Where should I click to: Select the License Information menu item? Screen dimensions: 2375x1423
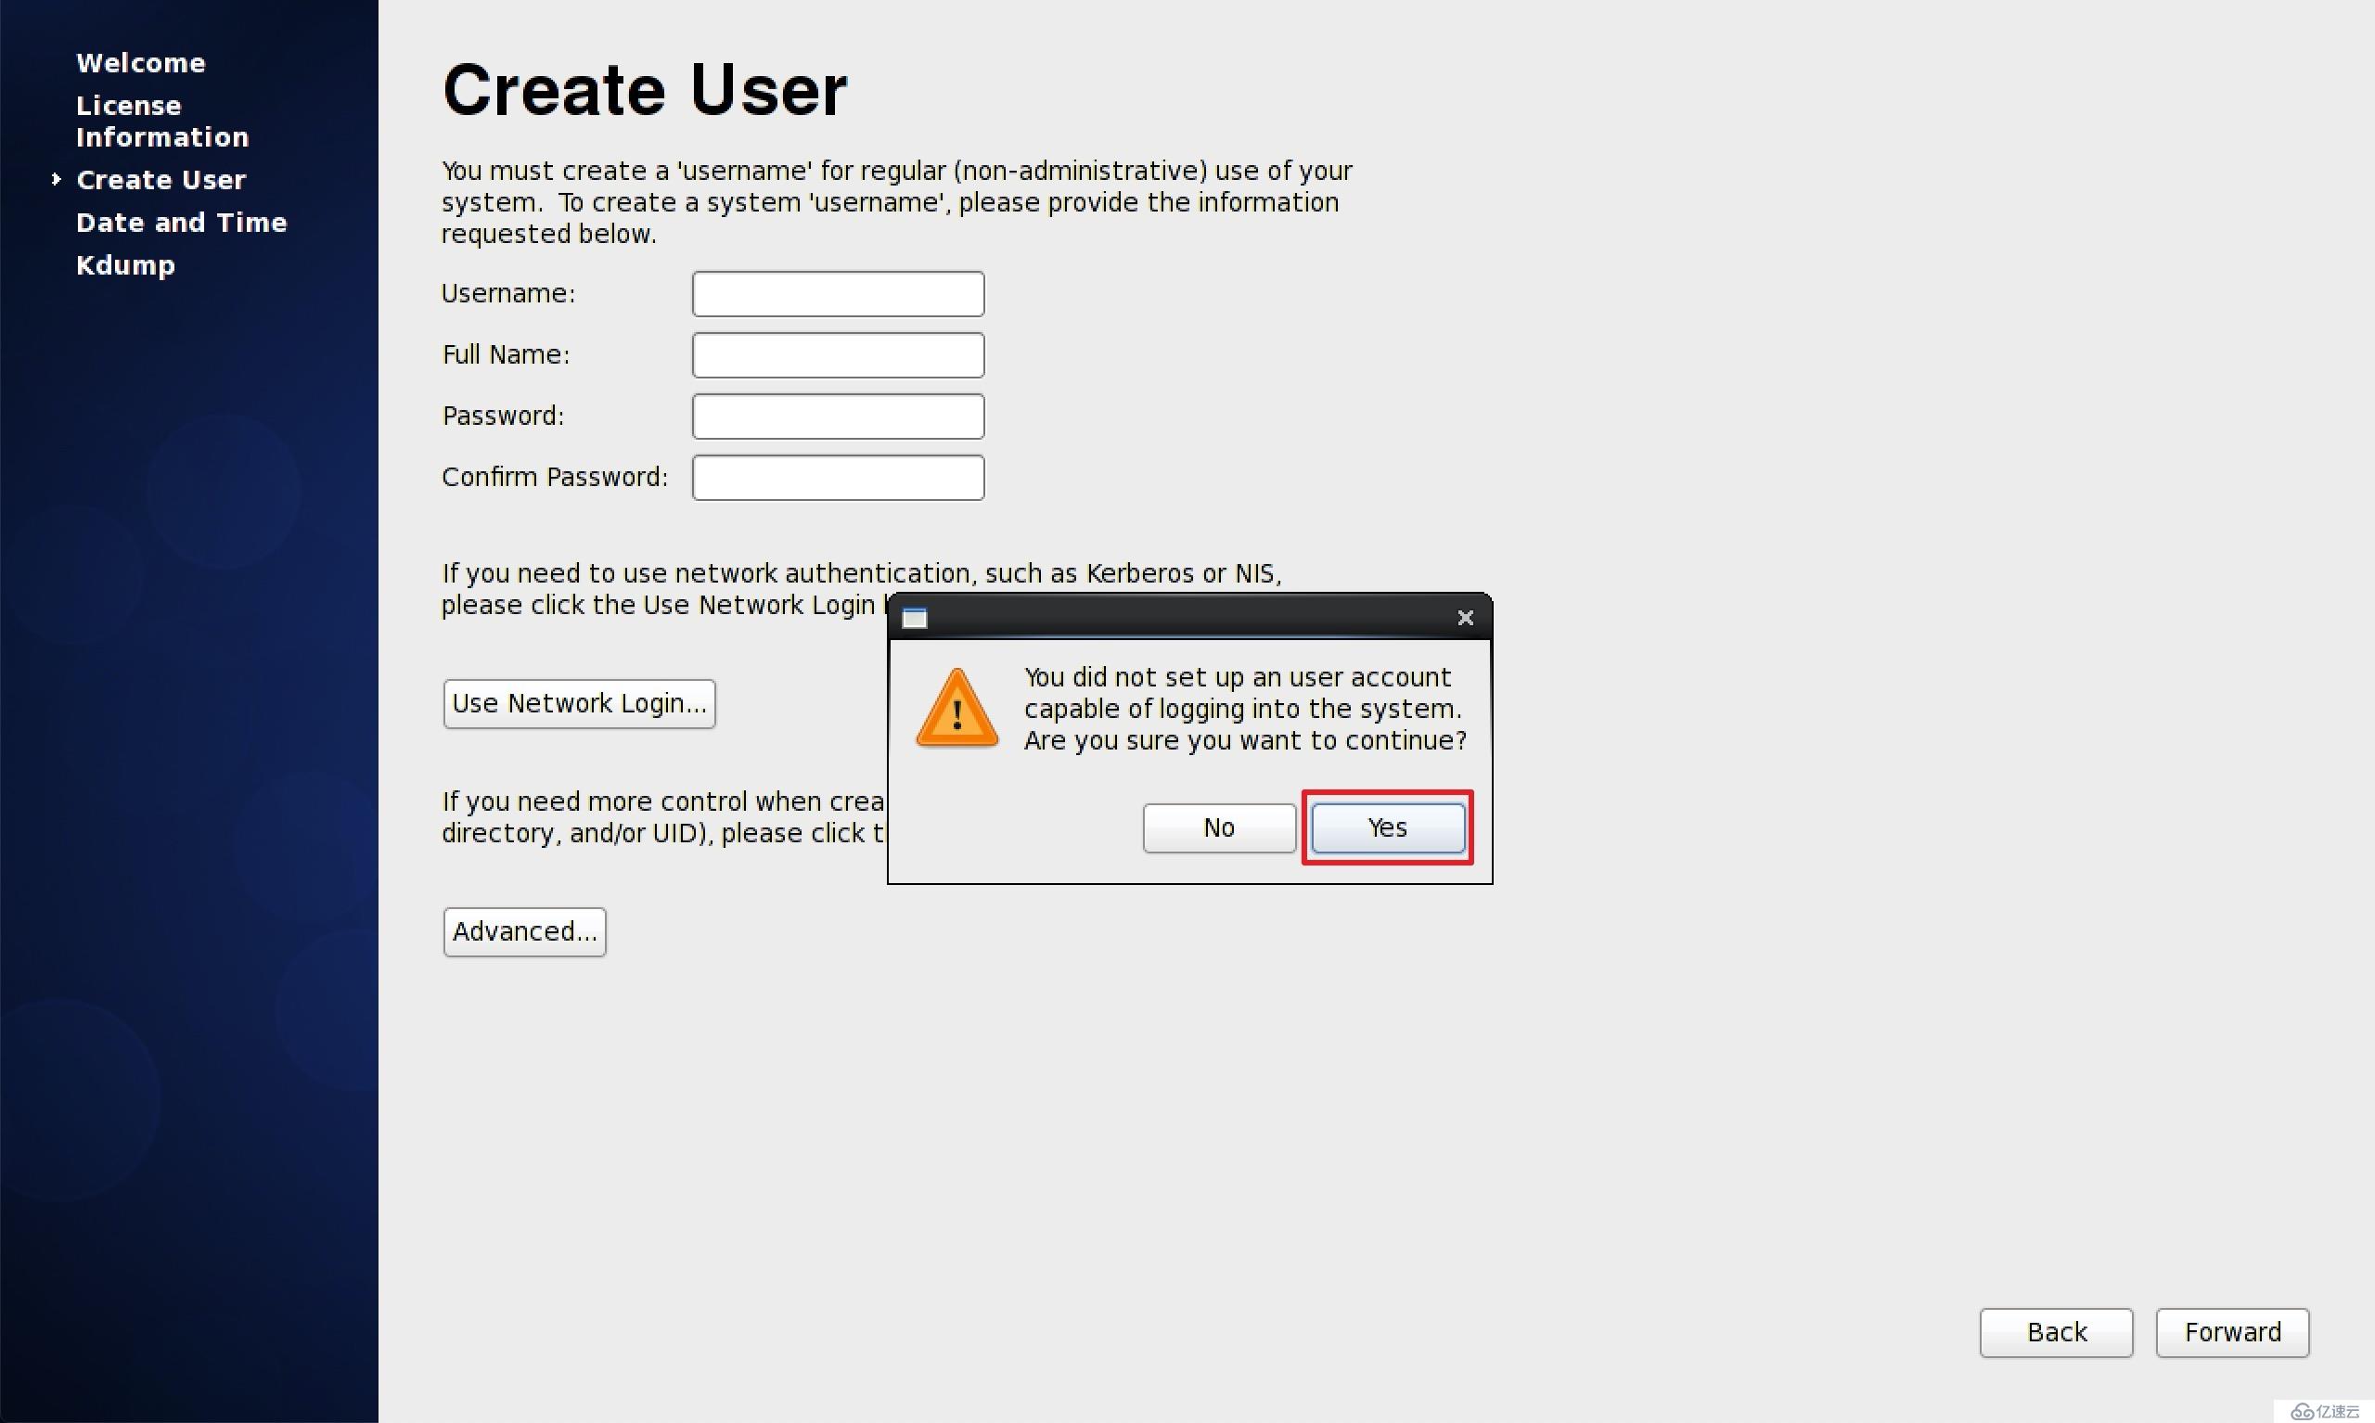click(160, 121)
